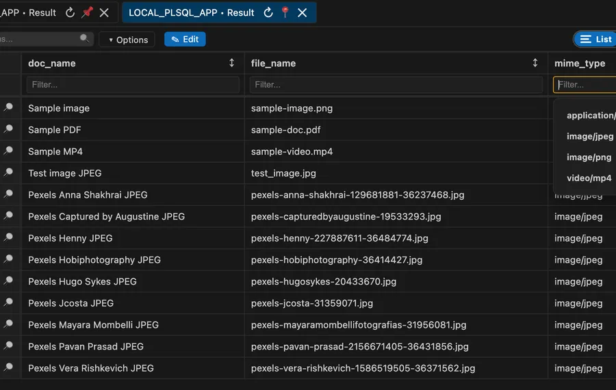Image resolution: width=616 pixels, height=390 pixels.
Task: Sort by file_name column
Action: [535, 63]
